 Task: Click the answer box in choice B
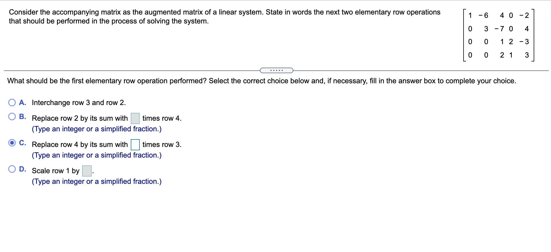point(135,118)
